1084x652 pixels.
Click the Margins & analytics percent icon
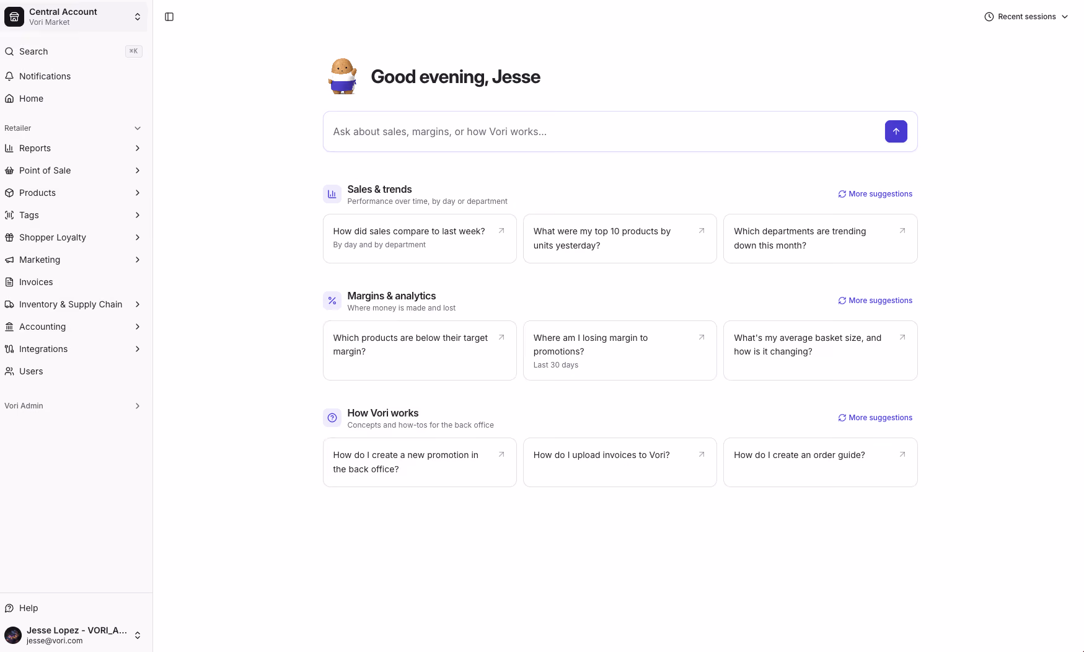tap(332, 301)
